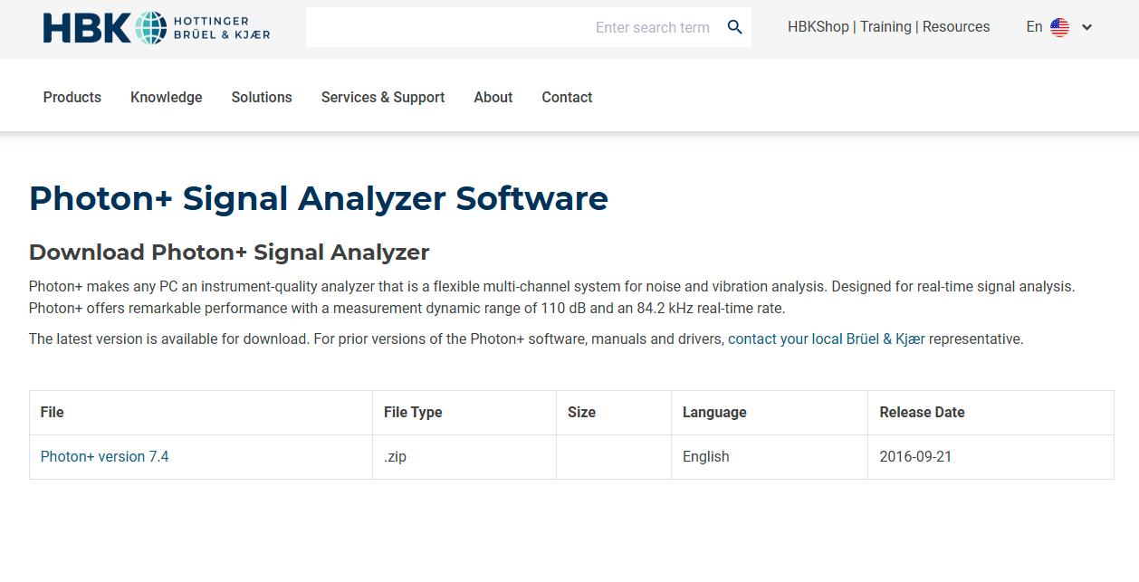Select the En language option

coord(1034,27)
